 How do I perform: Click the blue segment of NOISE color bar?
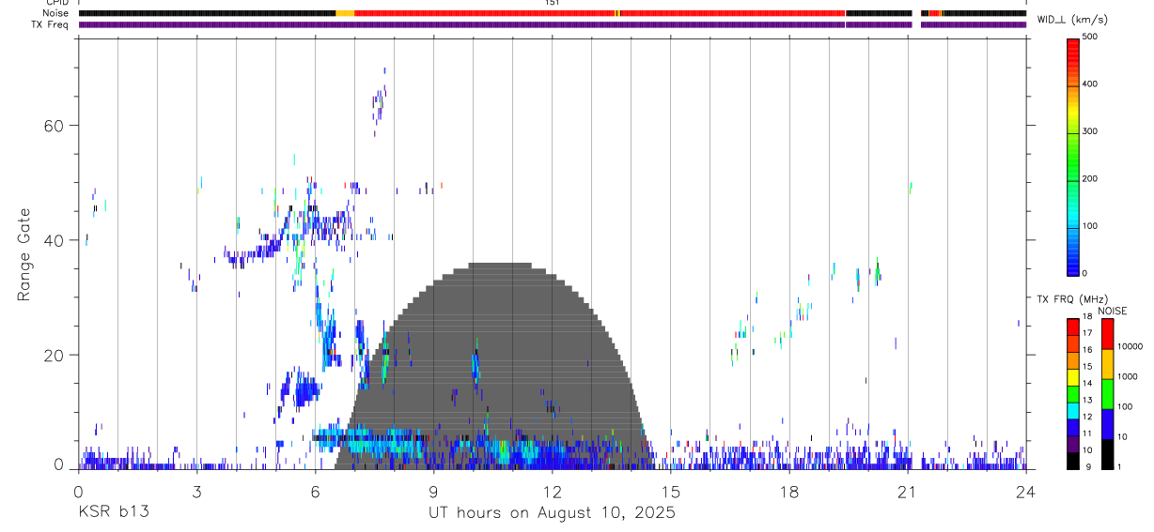tap(1107, 424)
